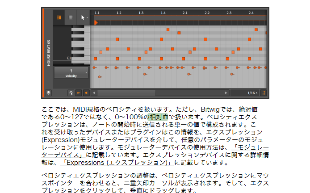Screen dimensions: 310x193
Task: Click the scrollbar left arrow
Action: click(94, 93)
